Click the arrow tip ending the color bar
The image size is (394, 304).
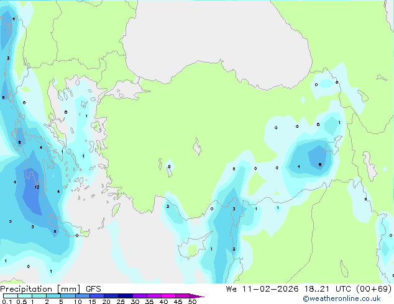[x=197, y=296]
